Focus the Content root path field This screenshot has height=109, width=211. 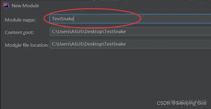[130, 32]
